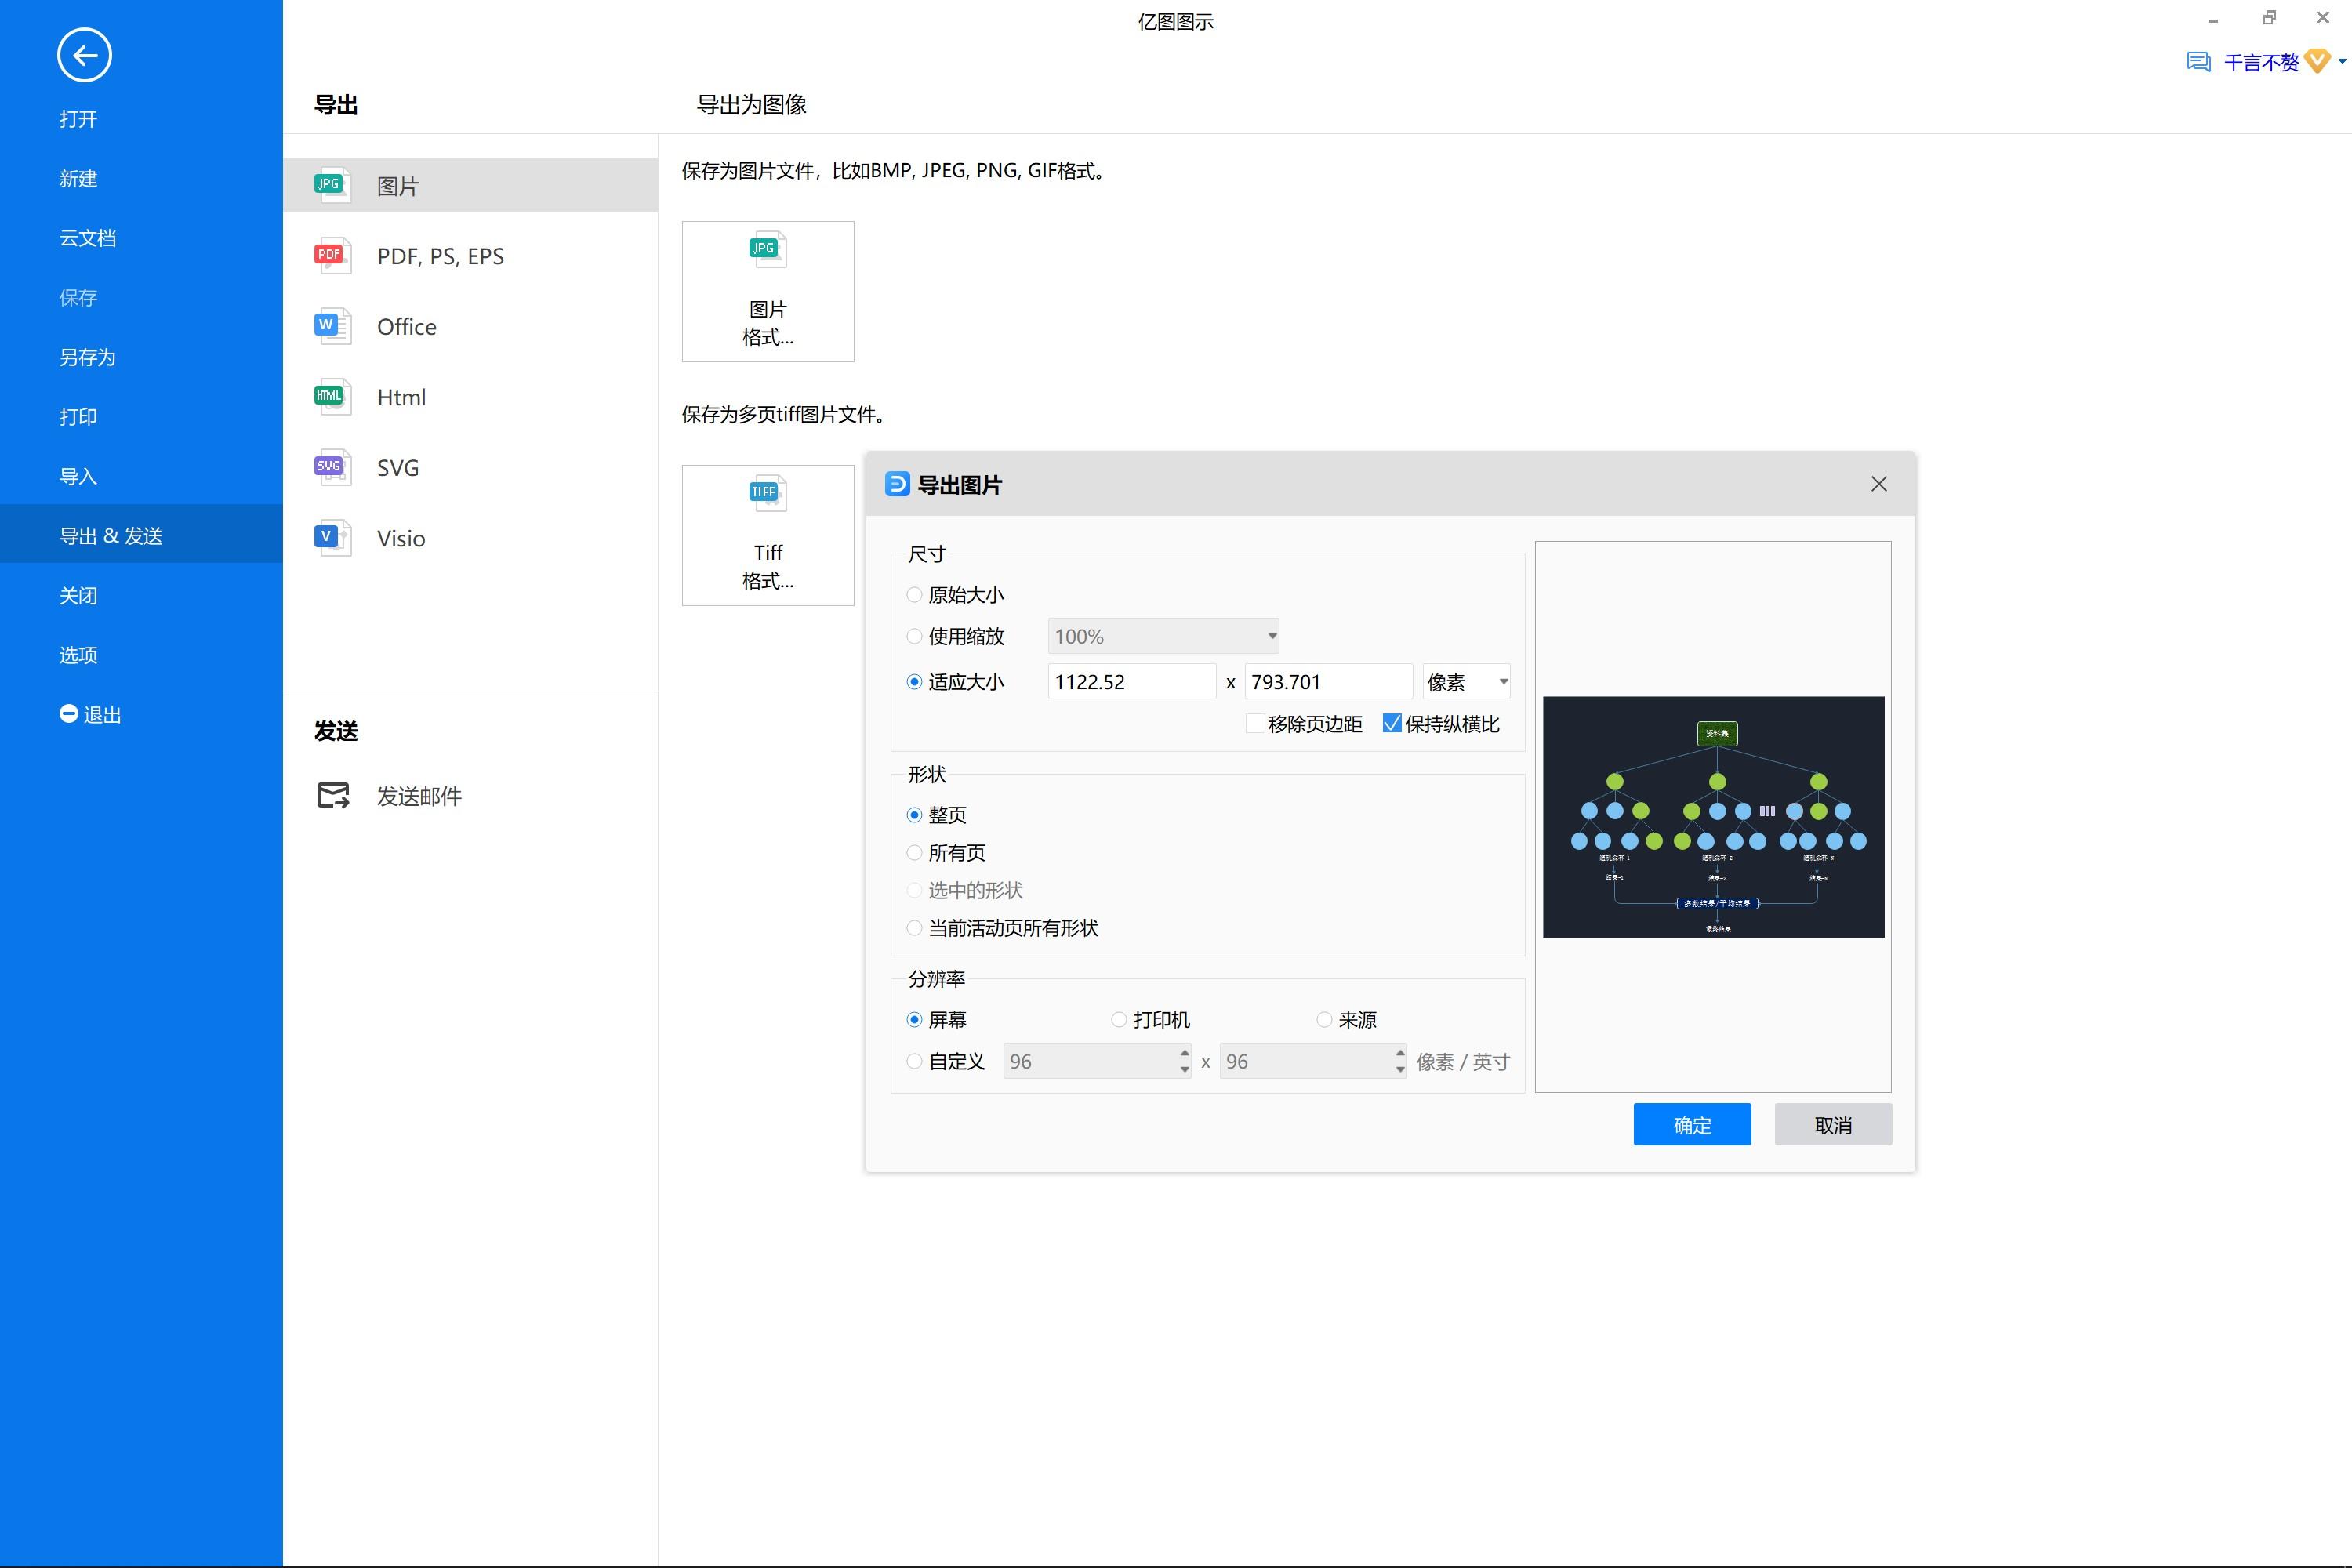2352x1568 pixels.
Task: Uncheck 保持纵横比 checkbox
Action: click(x=1392, y=723)
